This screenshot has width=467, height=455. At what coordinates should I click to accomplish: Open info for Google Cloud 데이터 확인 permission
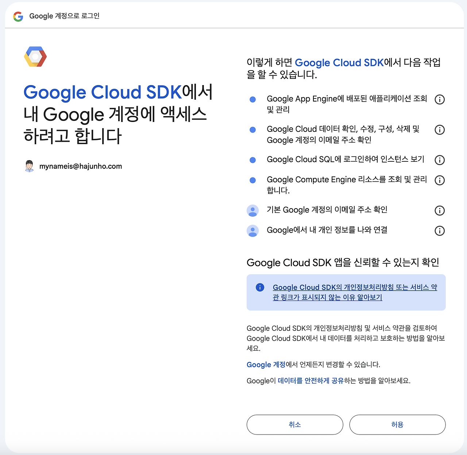440,130
